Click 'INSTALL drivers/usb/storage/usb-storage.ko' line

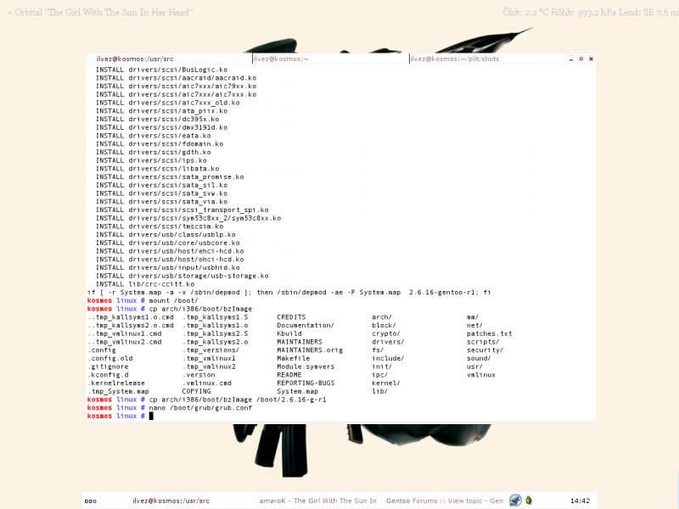coord(182,277)
